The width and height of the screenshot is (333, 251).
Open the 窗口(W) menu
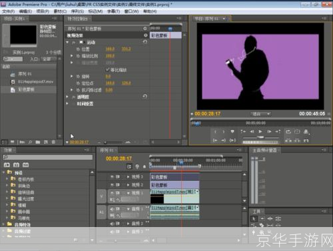[131, 11]
